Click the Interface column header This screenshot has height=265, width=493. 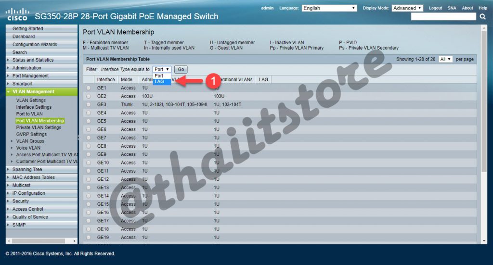tap(105, 80)
